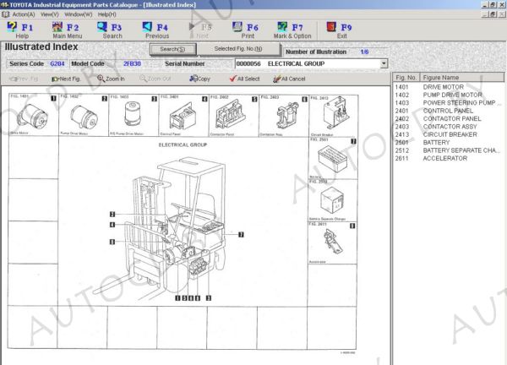Click the Series Code value G284
507x365 pixels.
[x=57, y=63]
